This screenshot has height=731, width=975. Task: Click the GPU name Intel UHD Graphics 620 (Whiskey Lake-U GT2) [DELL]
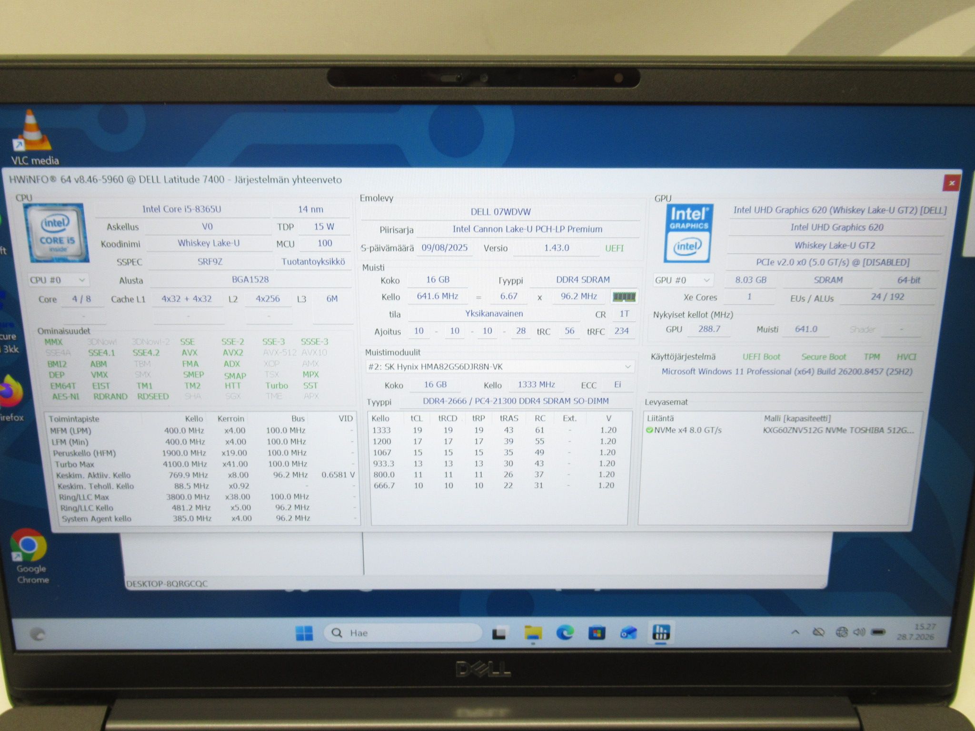[x=840, y=210]
